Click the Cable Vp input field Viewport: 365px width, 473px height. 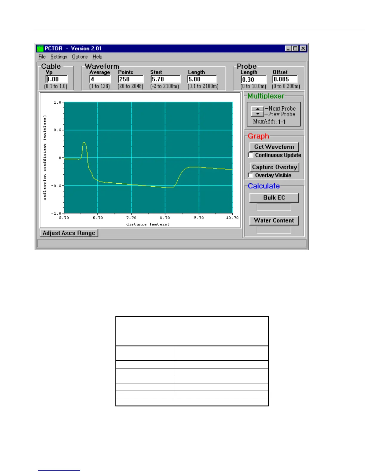pos(57,79)
